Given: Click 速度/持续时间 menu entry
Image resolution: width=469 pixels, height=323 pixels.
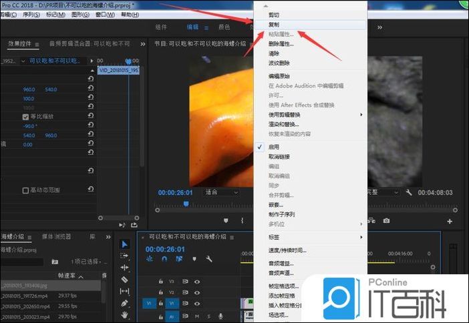Looking at the screenshot, I should [287, 250].
